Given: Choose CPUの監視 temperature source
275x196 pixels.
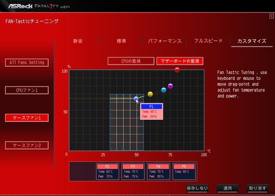Looking at the screenshot, I should pos(131,61).
